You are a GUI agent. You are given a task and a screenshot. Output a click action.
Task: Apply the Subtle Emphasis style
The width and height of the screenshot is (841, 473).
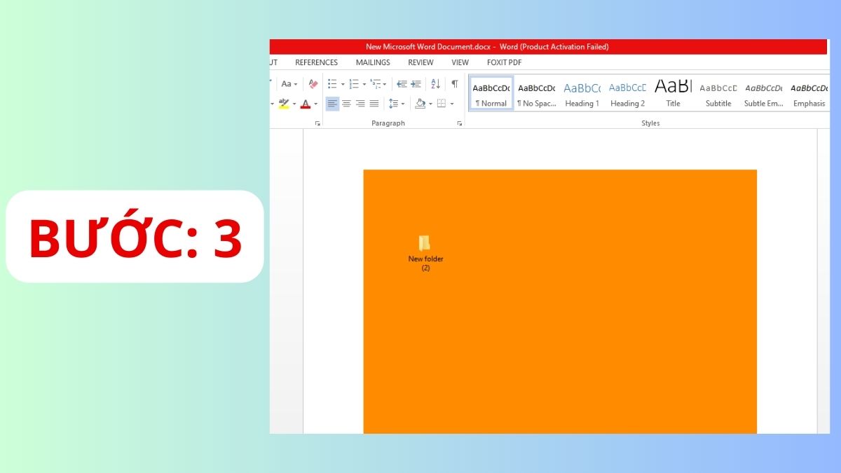click(764, 93)
